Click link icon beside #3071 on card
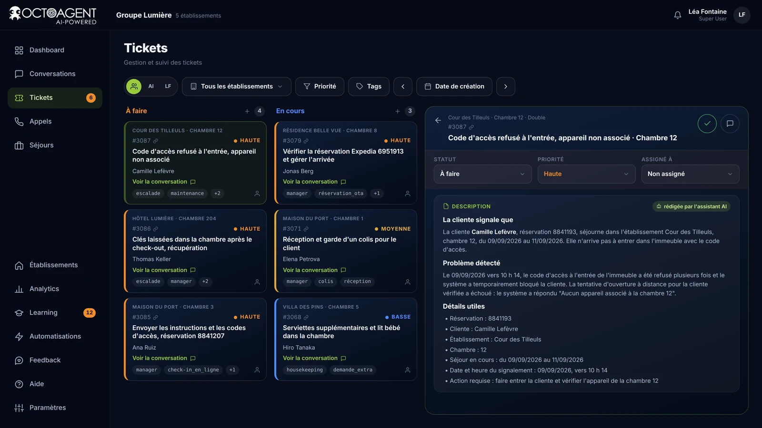This screenshot has width=762, height=428. [306, 229]
